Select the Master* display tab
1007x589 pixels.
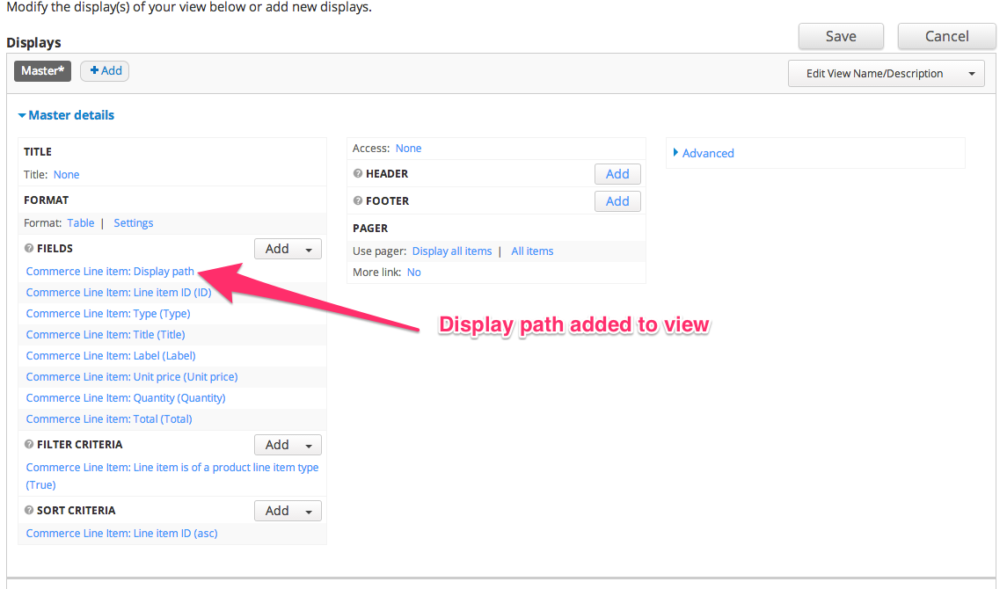(41, 70)
